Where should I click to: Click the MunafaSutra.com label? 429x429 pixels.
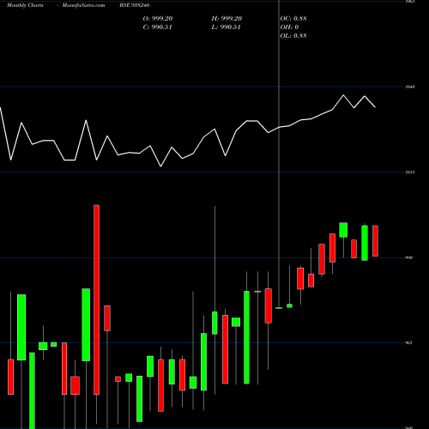pyautogui.click(x=83, y=5)
